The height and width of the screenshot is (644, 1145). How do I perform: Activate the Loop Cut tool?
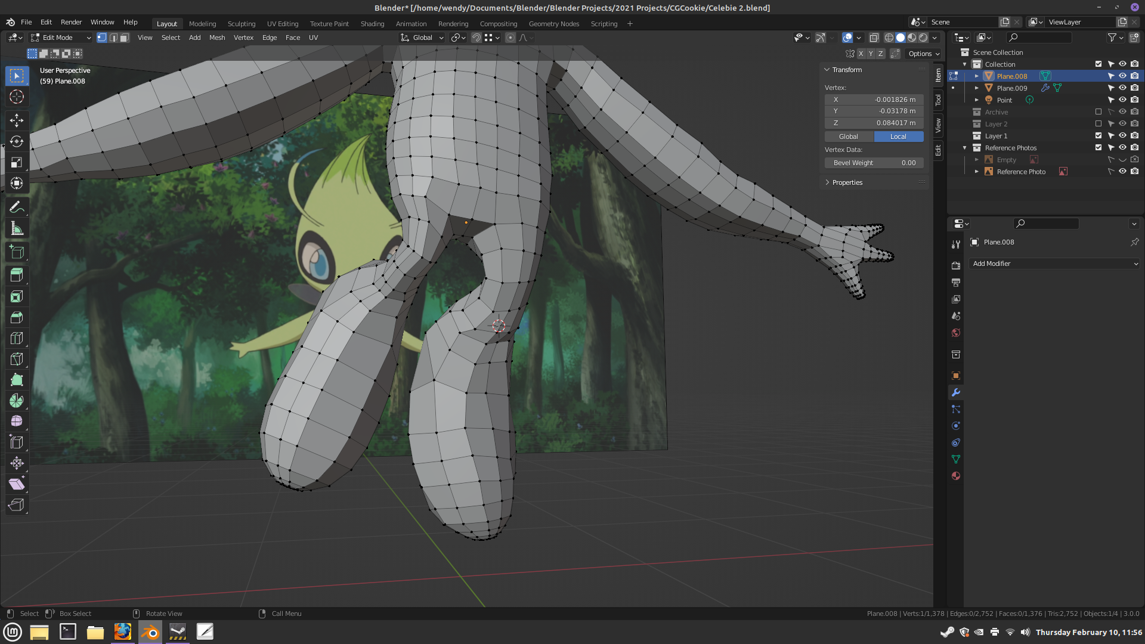[17, 338]
